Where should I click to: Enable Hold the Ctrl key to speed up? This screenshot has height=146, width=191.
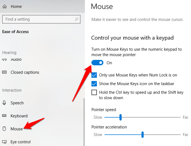(x=94, y=92)
